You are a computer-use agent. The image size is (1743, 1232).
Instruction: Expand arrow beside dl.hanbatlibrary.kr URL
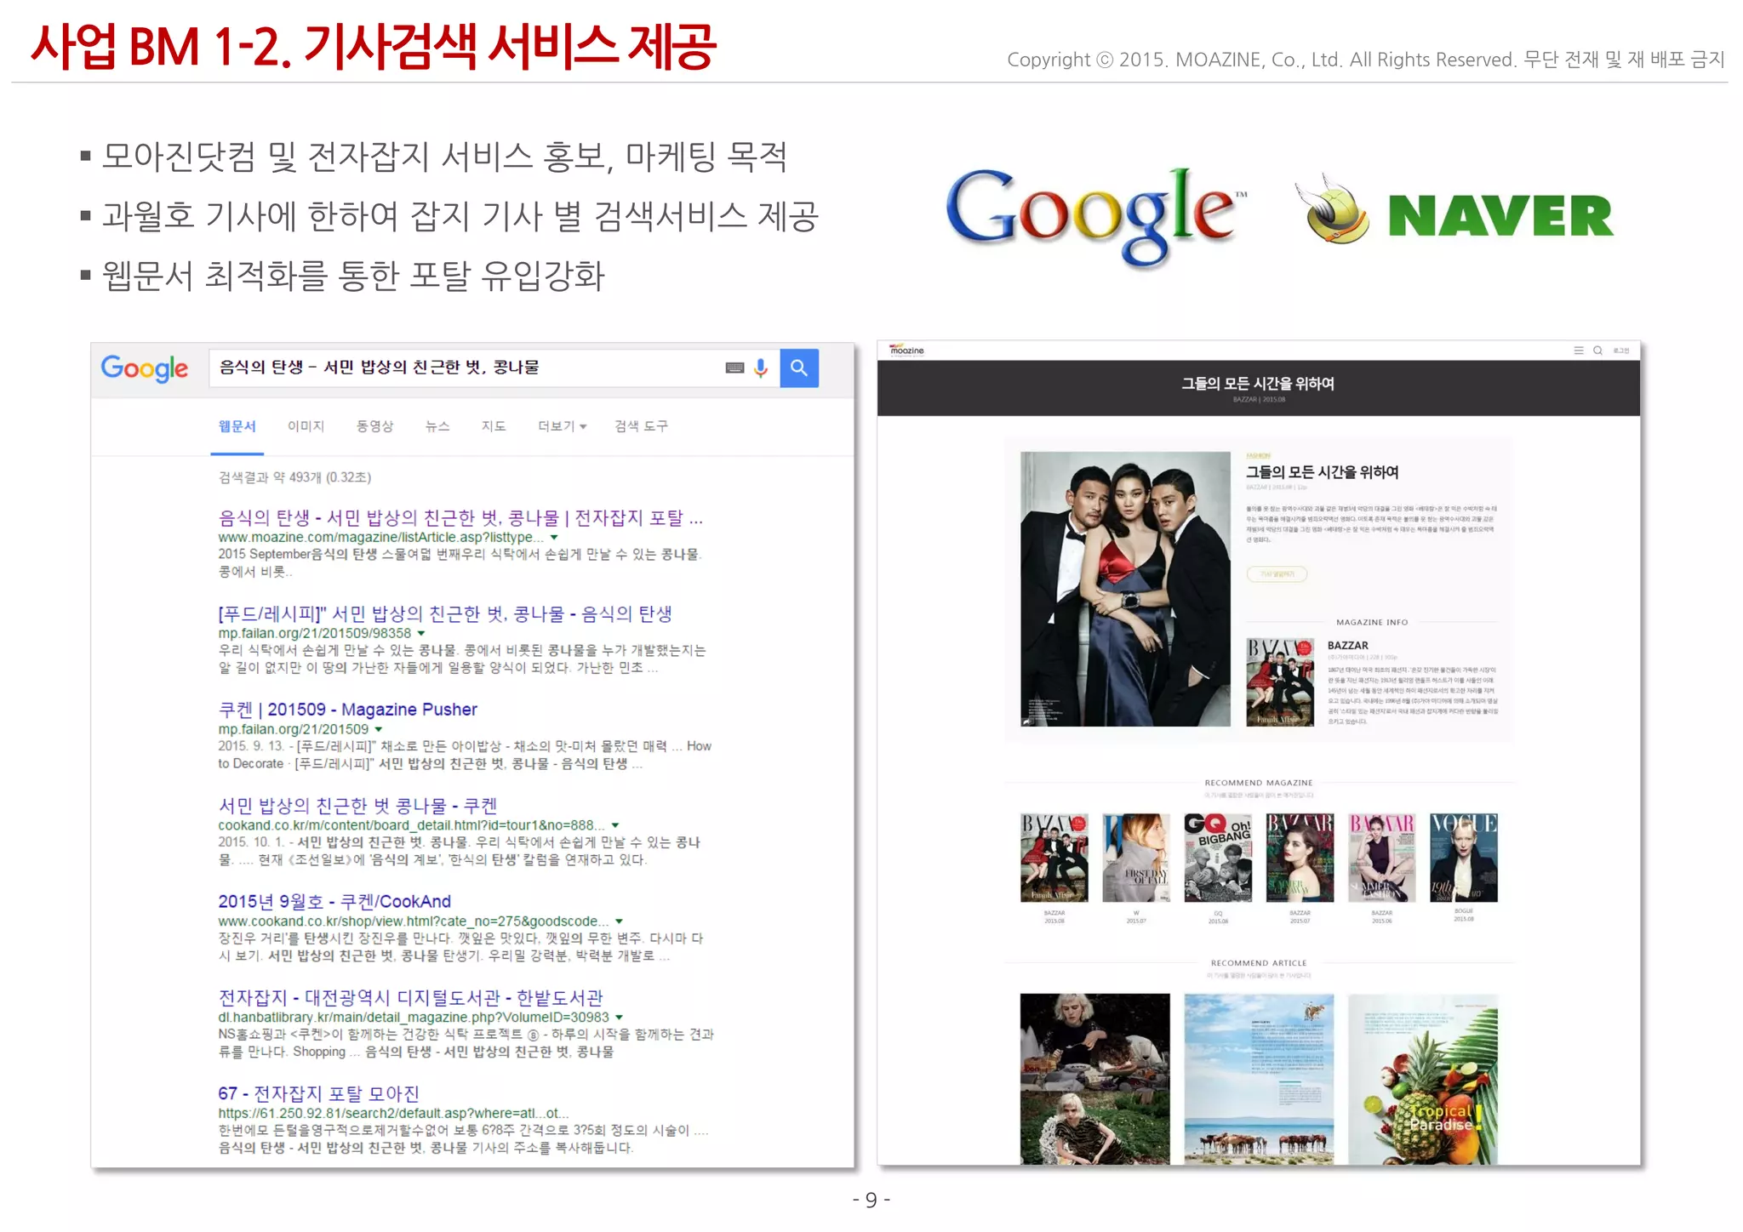[620, 1018]
